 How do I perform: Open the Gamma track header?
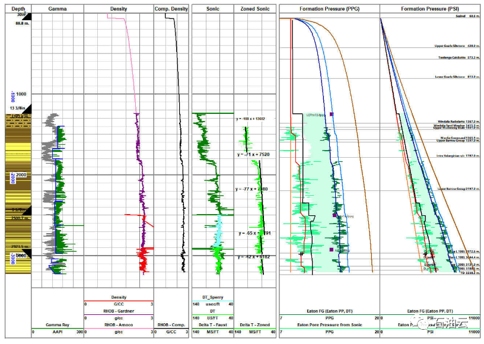[58, 9]
